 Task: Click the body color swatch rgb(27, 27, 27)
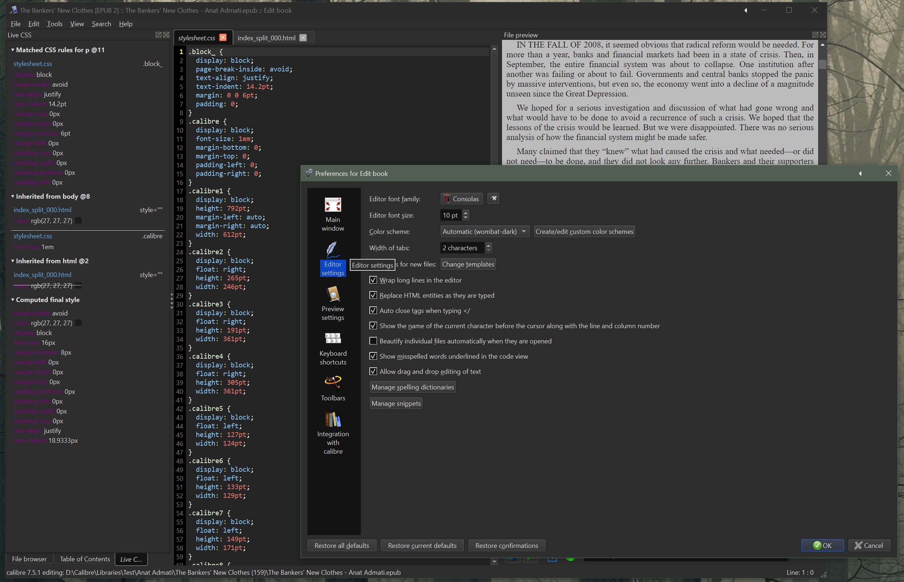[78, 221]
